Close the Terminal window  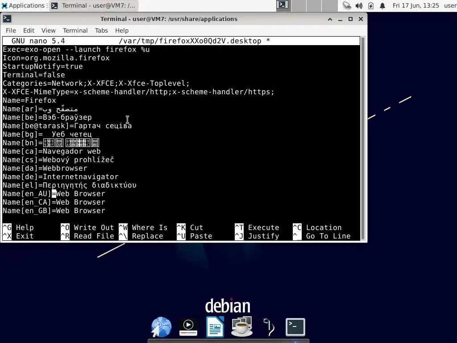pyautogui.click(x=361, y=19)
